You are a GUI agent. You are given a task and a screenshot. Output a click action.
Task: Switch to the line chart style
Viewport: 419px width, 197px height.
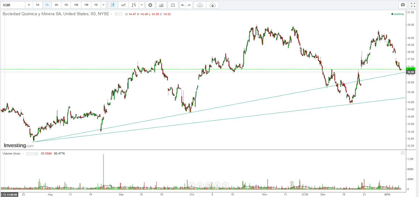(123, 5)
